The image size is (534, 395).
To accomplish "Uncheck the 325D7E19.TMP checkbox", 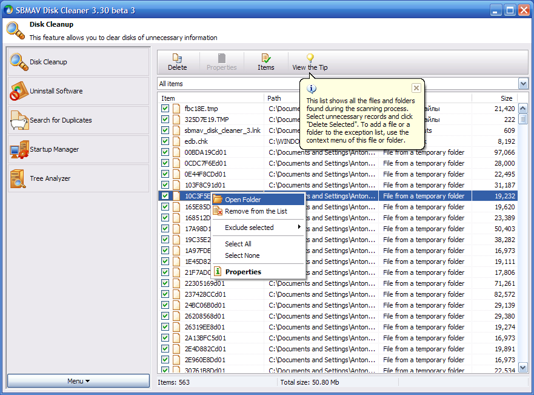I will point(165,120).
